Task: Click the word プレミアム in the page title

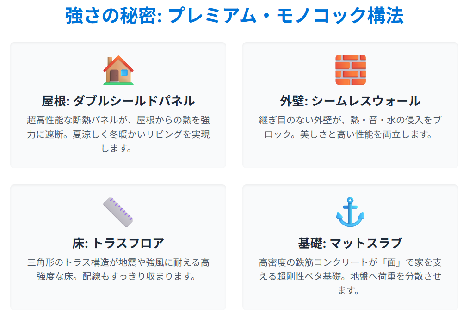Action: coord(219,16)
